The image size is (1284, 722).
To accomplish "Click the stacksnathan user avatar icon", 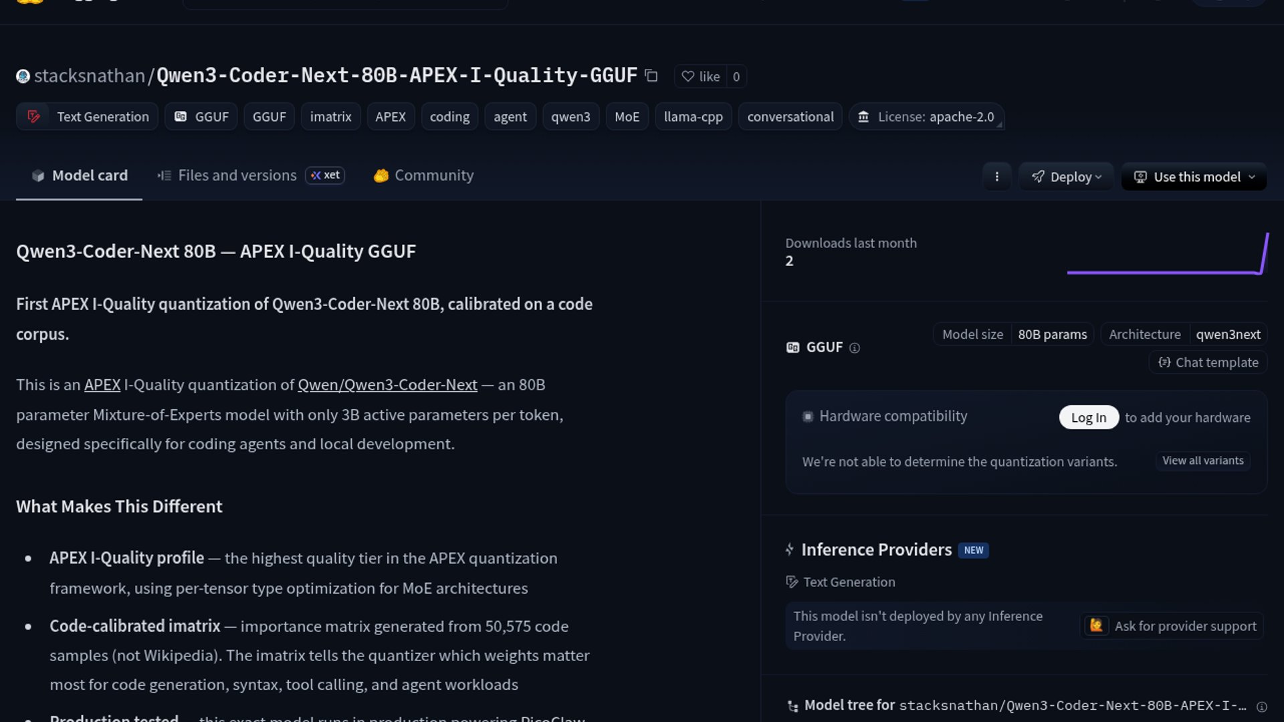I will [x=23, y=76].
